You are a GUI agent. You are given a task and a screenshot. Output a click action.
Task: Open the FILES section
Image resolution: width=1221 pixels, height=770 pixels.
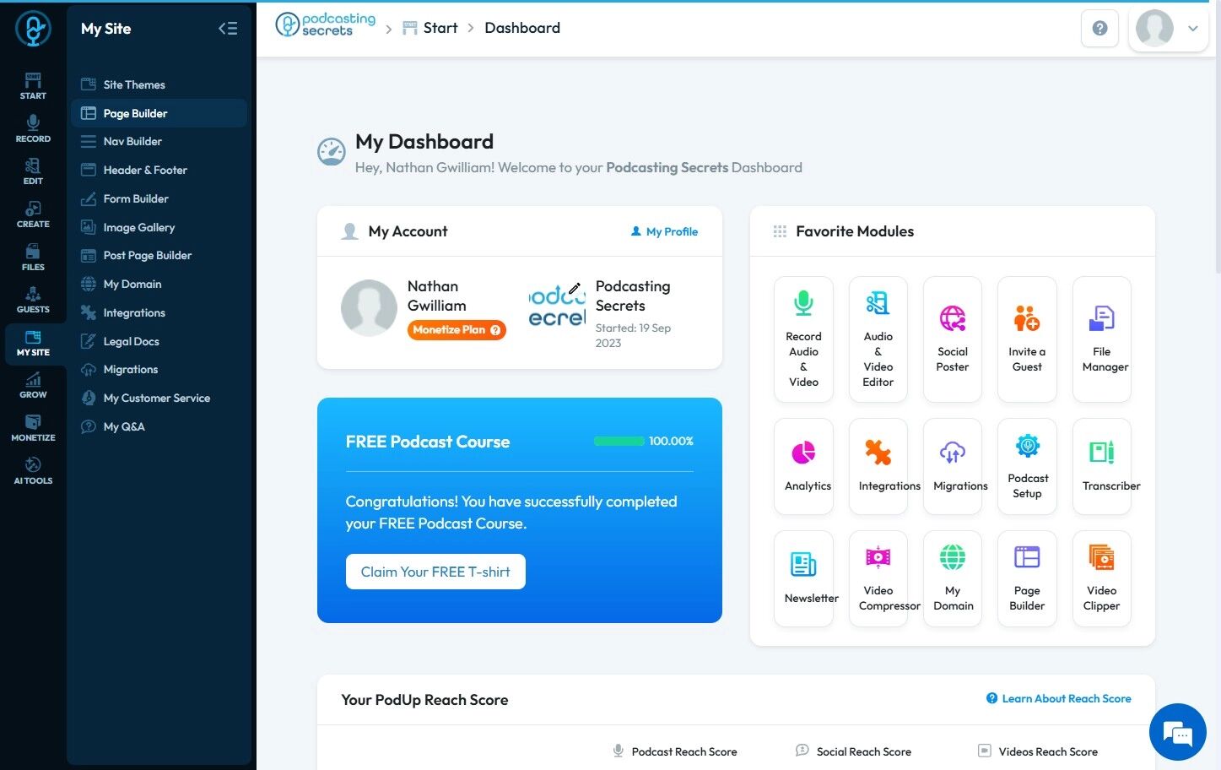click(33, 258)
